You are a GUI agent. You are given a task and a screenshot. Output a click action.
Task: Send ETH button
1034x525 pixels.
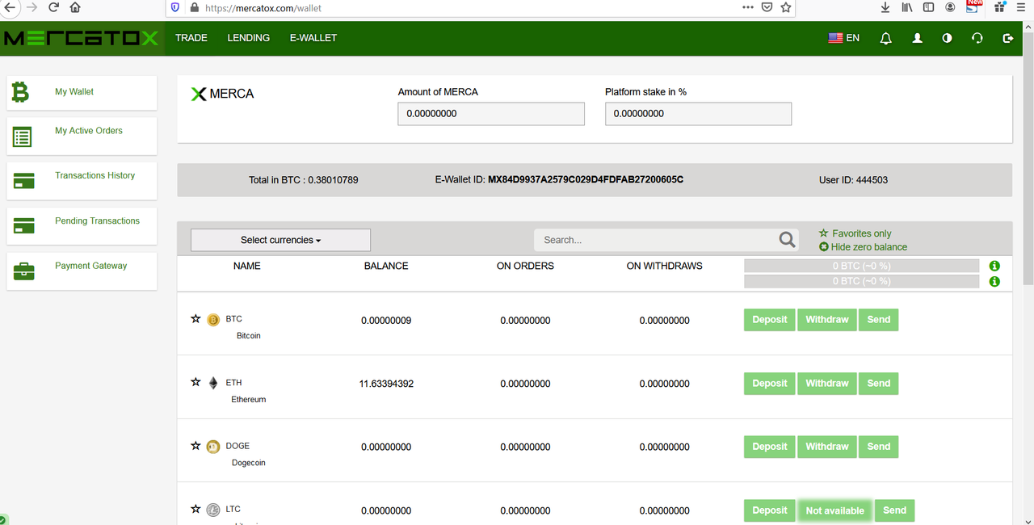[879, 384]
